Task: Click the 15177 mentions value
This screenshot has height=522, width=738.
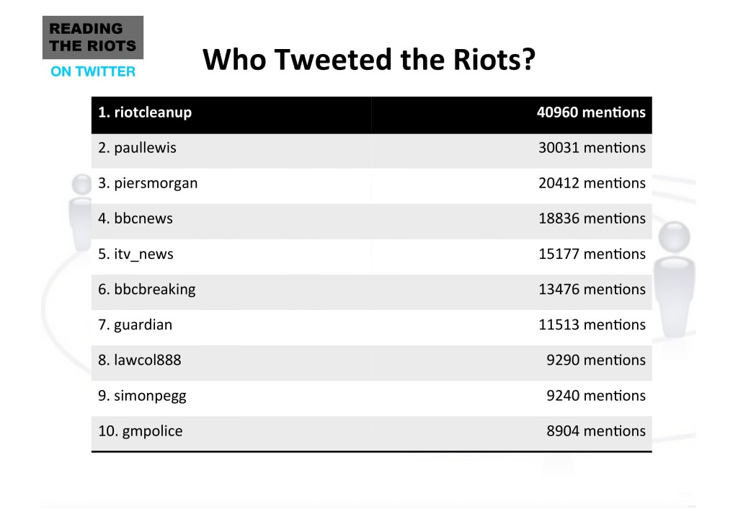Action: click(x=592, y=255)
